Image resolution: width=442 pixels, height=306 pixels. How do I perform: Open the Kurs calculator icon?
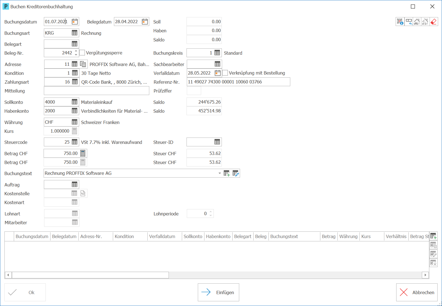[74, 131]
